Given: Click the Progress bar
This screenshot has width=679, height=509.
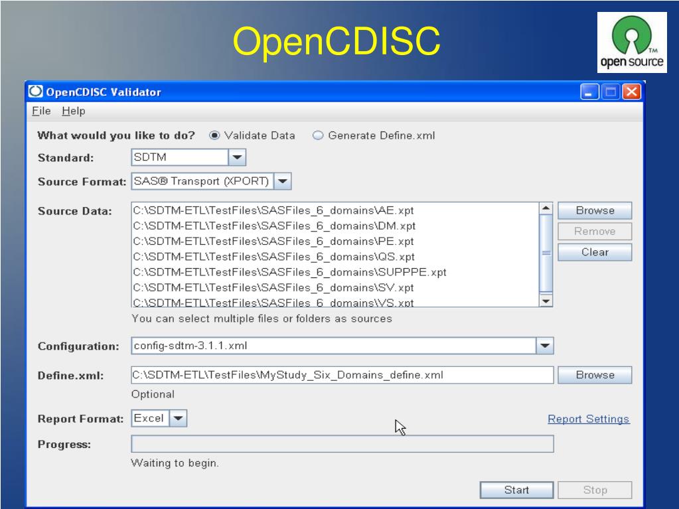Looking at the screenshot, I should pos(342,444).
